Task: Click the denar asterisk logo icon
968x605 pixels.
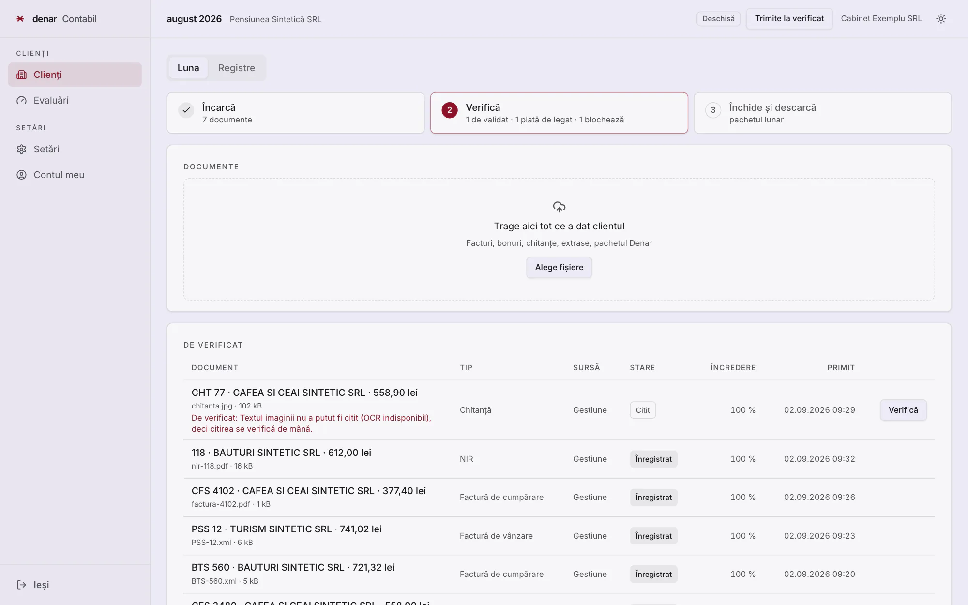Action: 20,19
